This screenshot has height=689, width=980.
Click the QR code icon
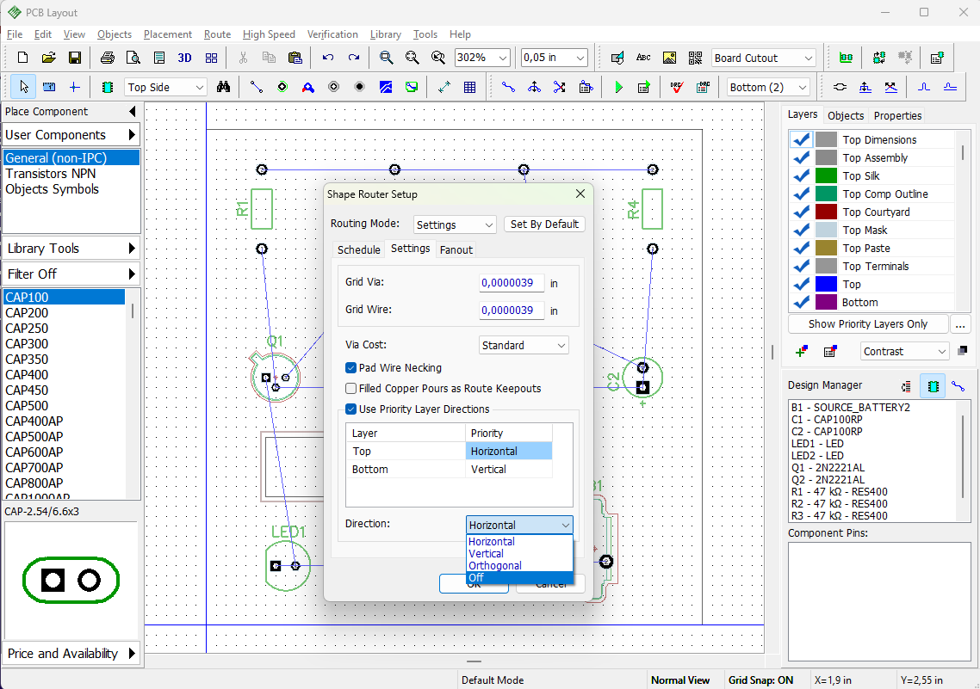click(695, 58)
